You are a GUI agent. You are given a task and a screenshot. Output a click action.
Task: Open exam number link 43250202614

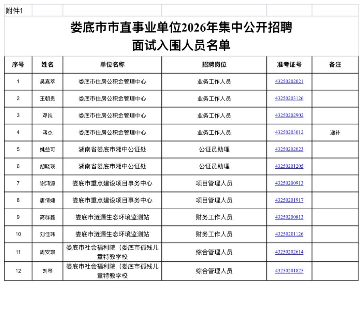point(289,252)
